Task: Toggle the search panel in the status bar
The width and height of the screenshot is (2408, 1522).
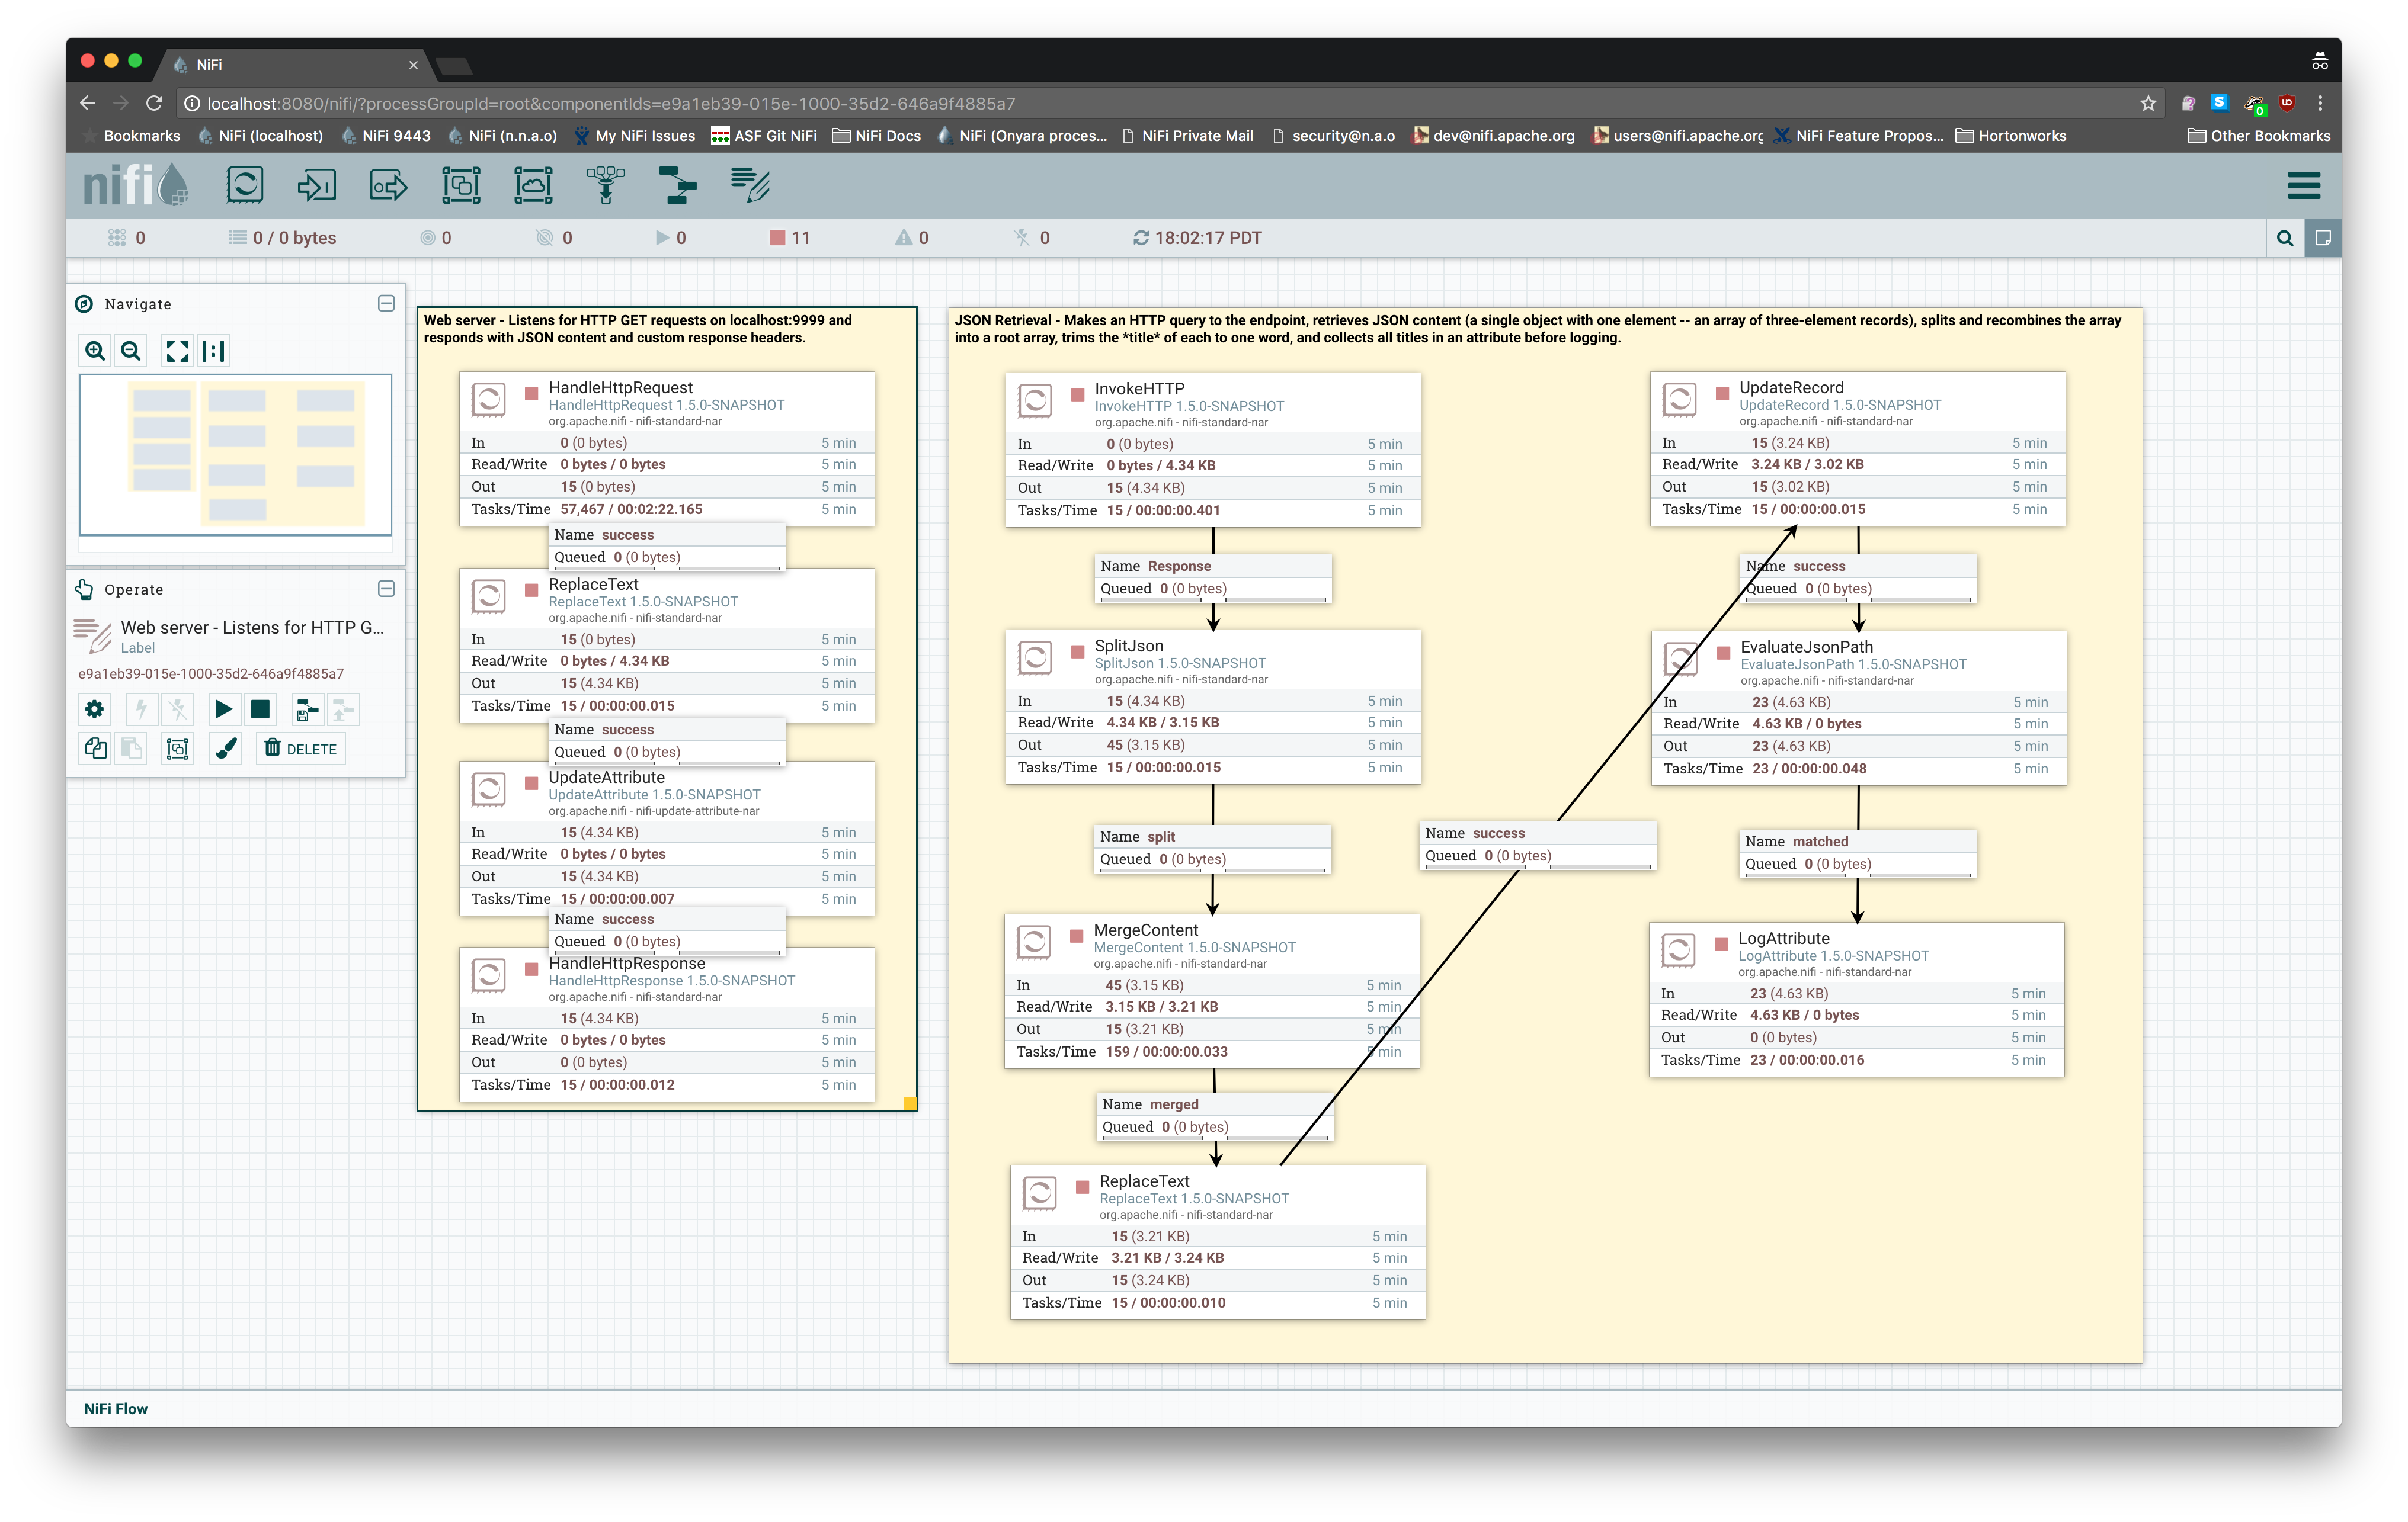Action: pos(2285,238)
